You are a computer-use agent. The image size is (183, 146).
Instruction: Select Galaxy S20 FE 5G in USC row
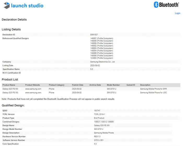10,93
